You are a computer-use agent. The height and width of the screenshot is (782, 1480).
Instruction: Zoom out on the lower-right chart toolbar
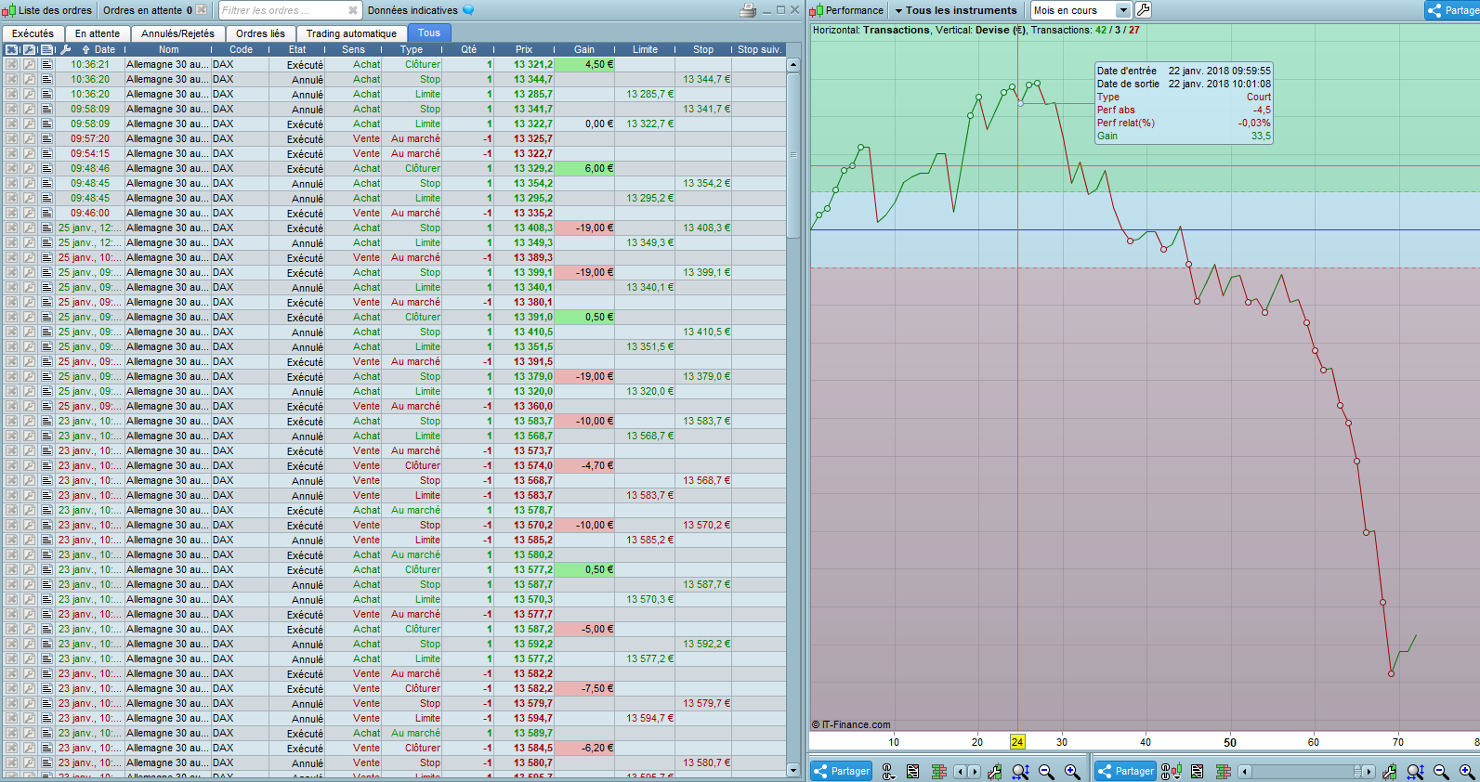[x=1441, y=772]
